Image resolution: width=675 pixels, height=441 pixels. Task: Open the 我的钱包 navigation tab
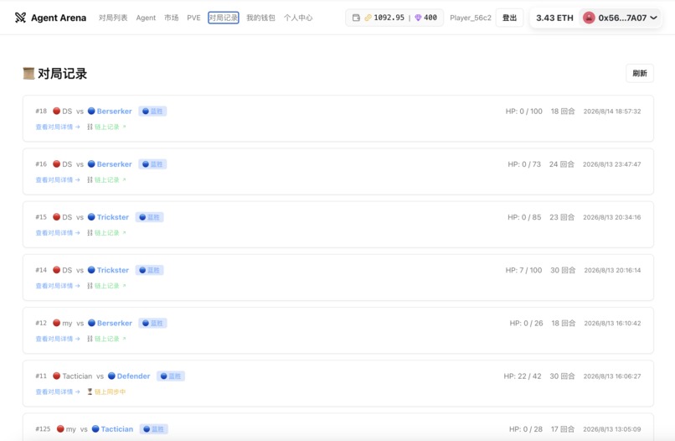(x=261, y=18)
